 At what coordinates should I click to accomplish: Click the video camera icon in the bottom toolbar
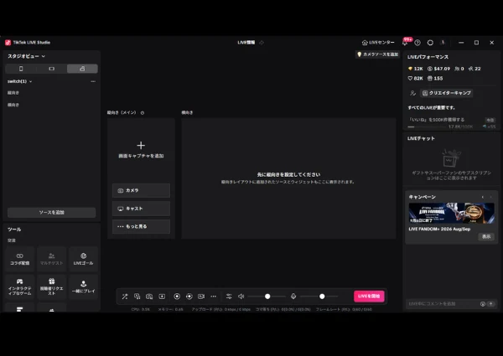tap(201, 297)
